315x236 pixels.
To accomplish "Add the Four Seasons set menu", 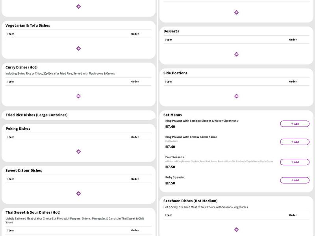I will click(295, 161).
